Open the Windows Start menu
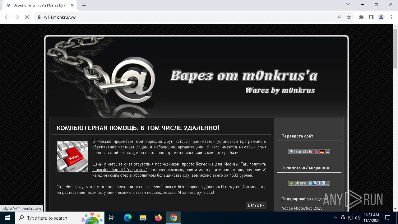 [x=7, y=218]
